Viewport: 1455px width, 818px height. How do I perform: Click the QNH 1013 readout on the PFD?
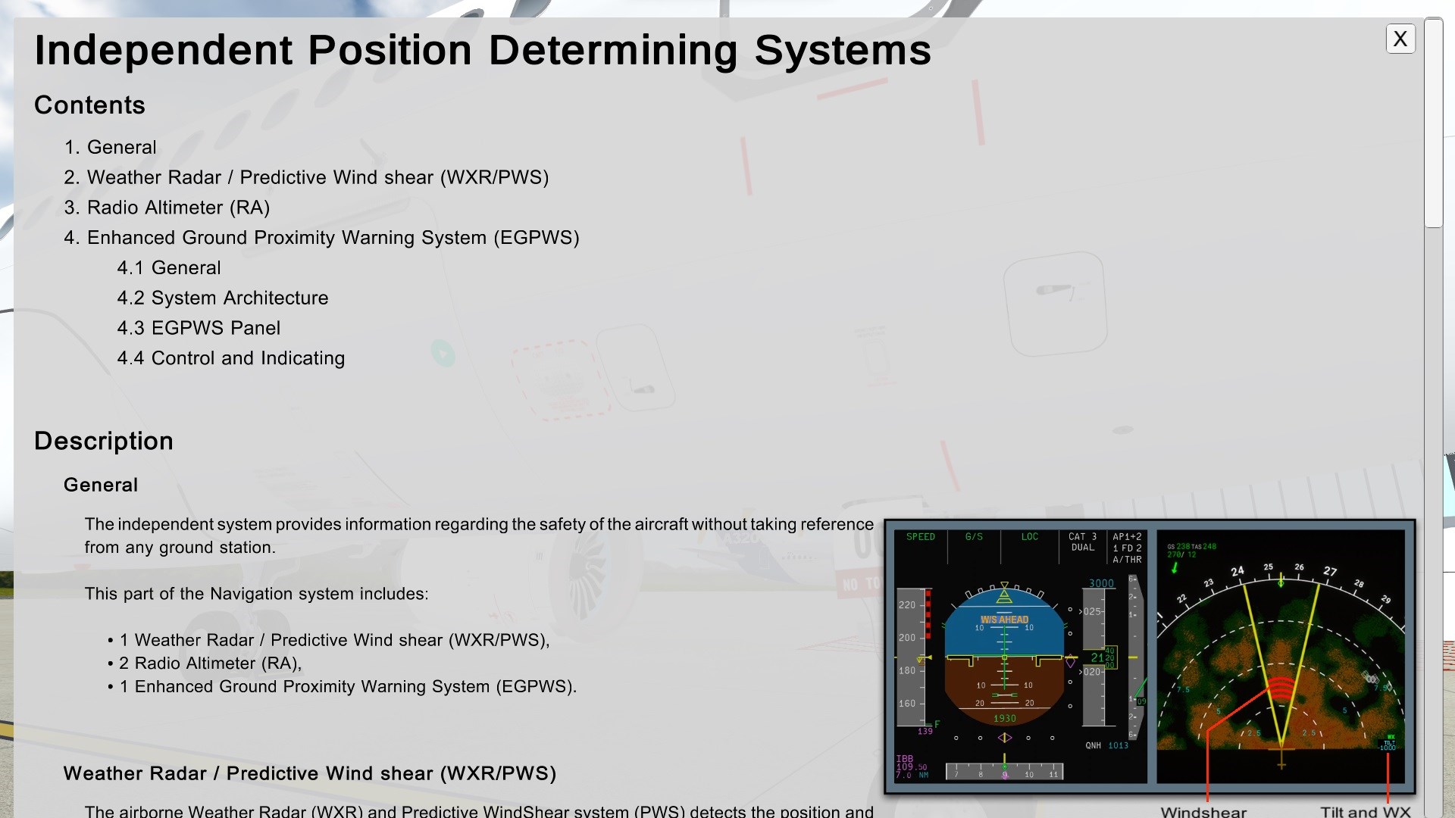pyautogui.click(x=1109, y=745)
